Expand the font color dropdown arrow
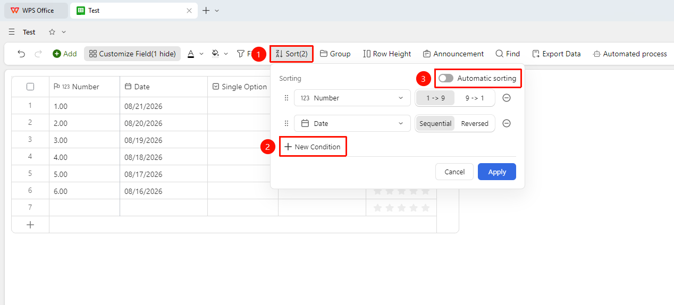Viewport: 674px width, 305px height. tap(201, 54)
